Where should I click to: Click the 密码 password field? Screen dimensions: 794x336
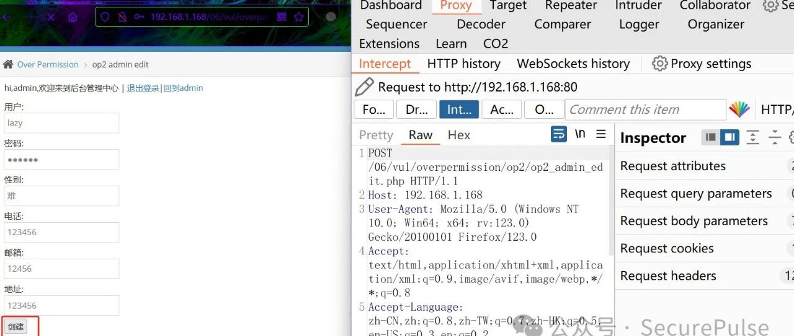point(61,159)
